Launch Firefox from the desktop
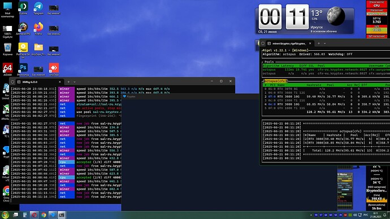Screen dimensions: 390x219 coord(38,28)
